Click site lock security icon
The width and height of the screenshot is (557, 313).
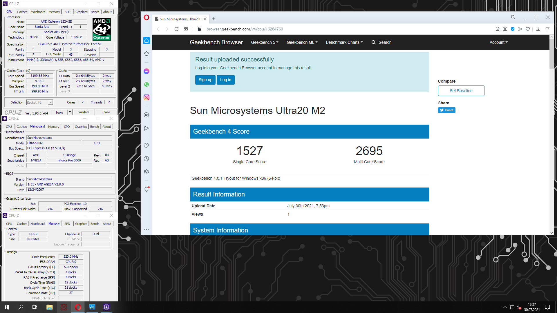point(199,29)
